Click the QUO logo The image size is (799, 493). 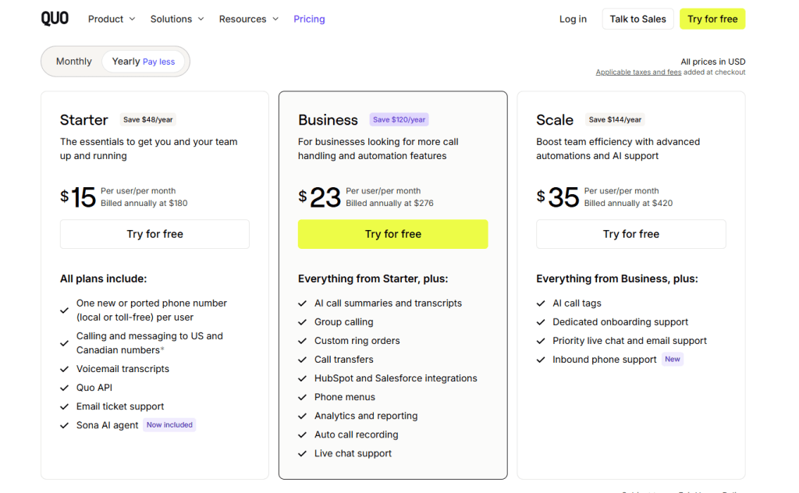[x=55, y=19]
